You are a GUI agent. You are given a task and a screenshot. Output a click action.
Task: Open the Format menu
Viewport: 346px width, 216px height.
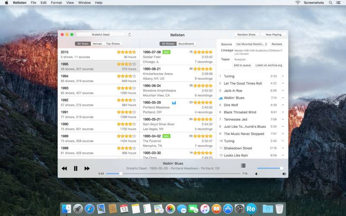tap(56, 3)
